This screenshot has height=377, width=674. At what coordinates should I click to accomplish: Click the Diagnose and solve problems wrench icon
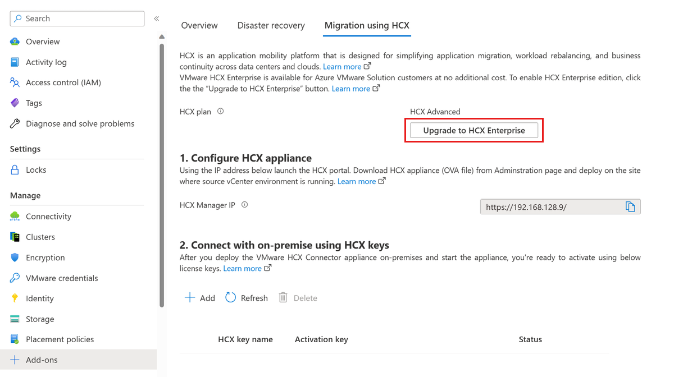click(15, 123)
